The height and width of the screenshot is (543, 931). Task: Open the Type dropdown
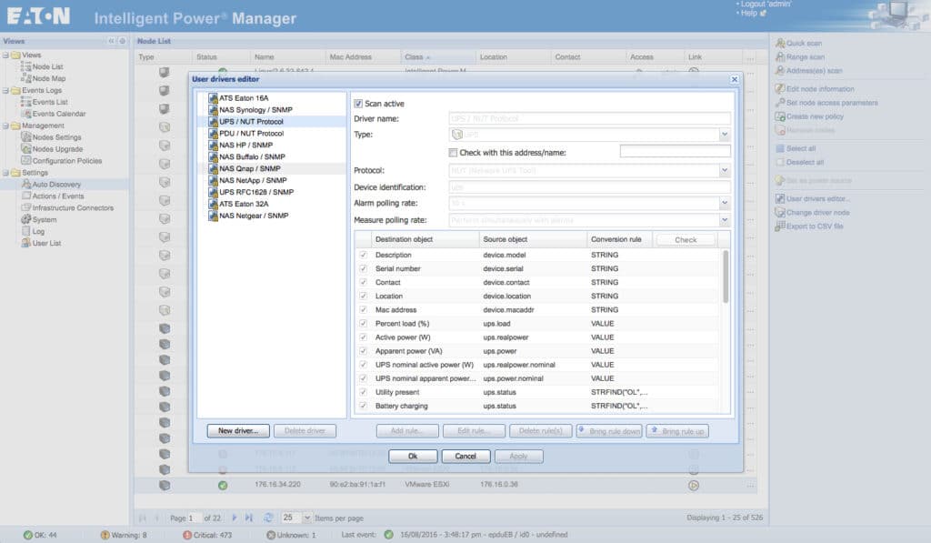[x=725, y=135]
